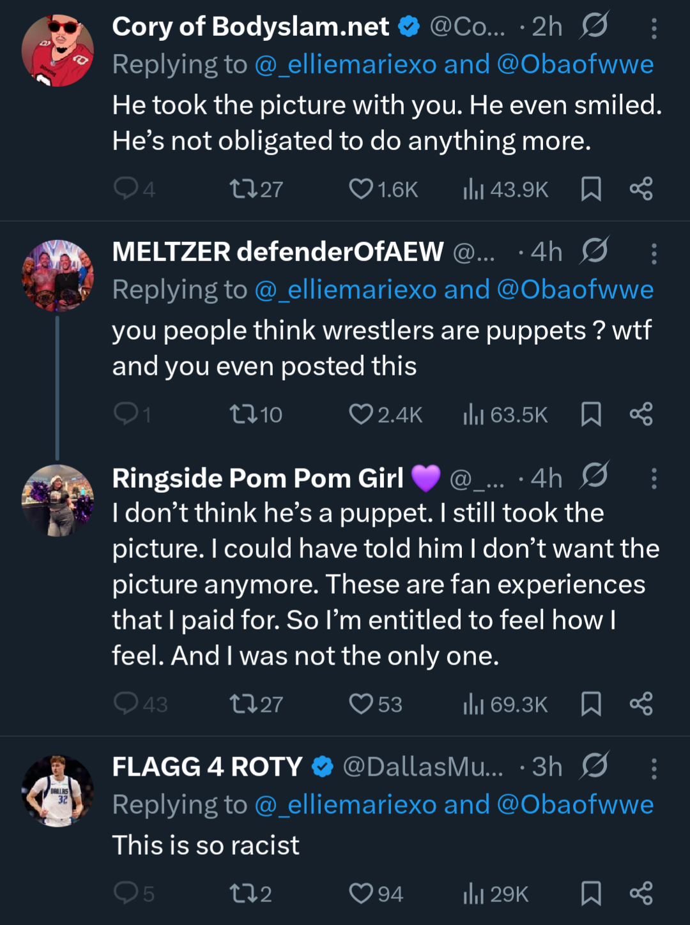The image size is (690, 925).
Task: Like the FLAGG 4 ROTY tweet
Action: point(362,893)
